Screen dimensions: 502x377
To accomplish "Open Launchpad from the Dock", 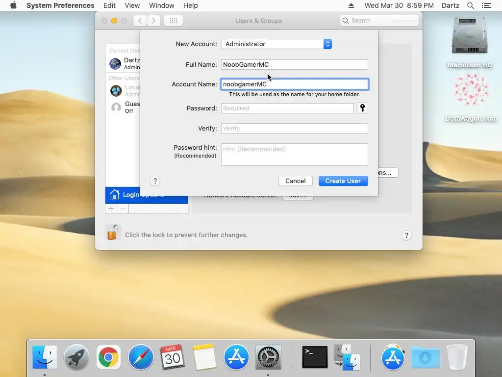I will (x=76, y=357).
